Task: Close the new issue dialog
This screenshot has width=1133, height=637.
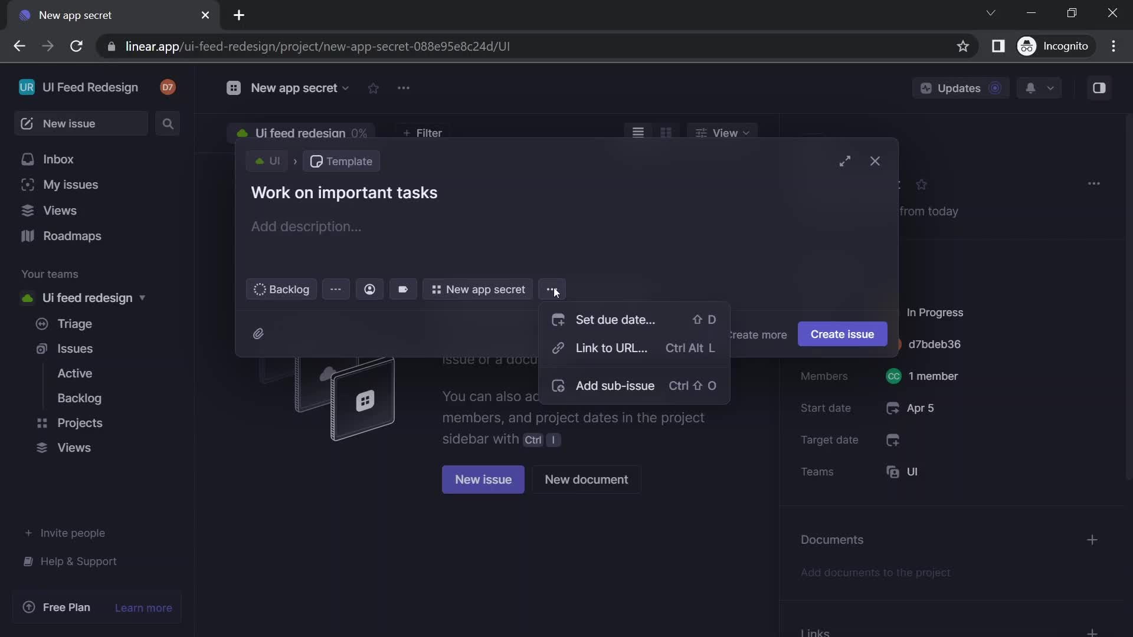Action: click(x=875, y=161)
